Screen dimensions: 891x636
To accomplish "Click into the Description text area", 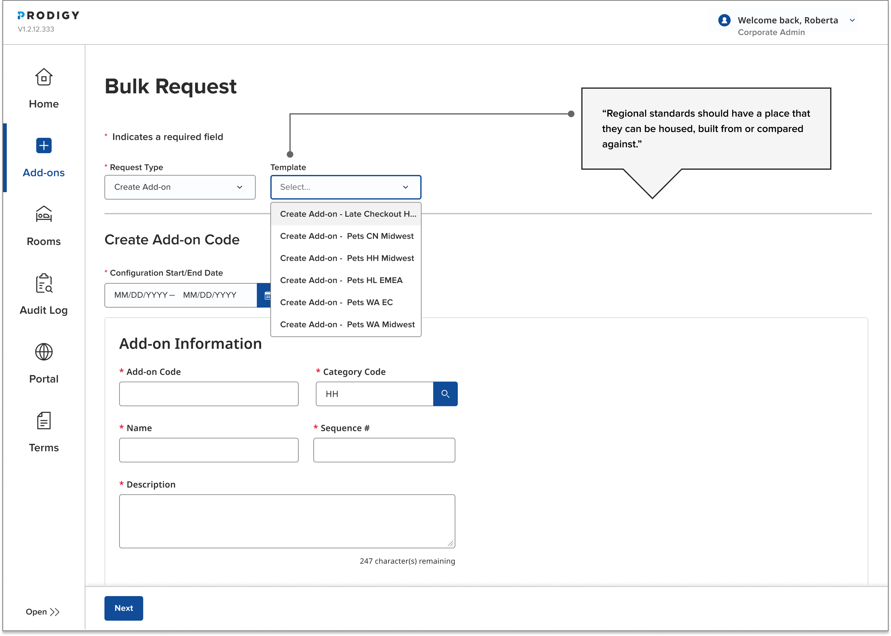I will [287, 521].
